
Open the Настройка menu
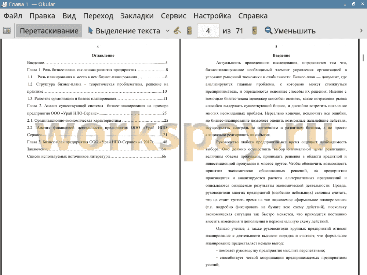coord(212,16)
